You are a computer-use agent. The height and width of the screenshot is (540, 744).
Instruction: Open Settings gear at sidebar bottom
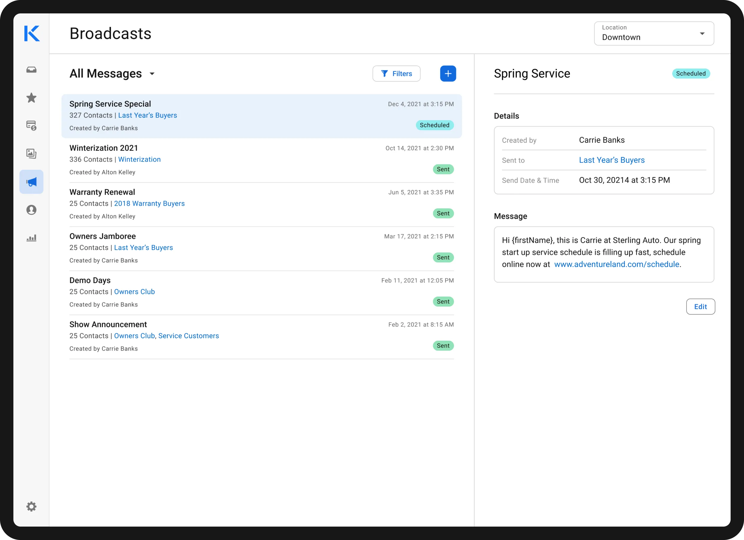(32, 507)
